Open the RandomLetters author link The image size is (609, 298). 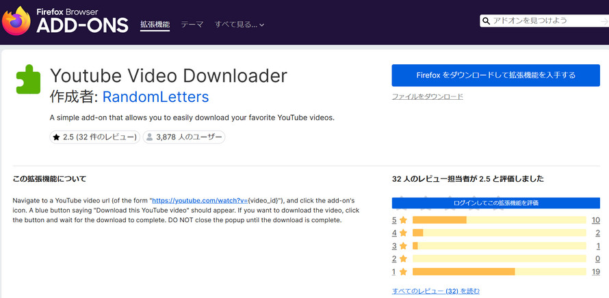coord(156,97)
